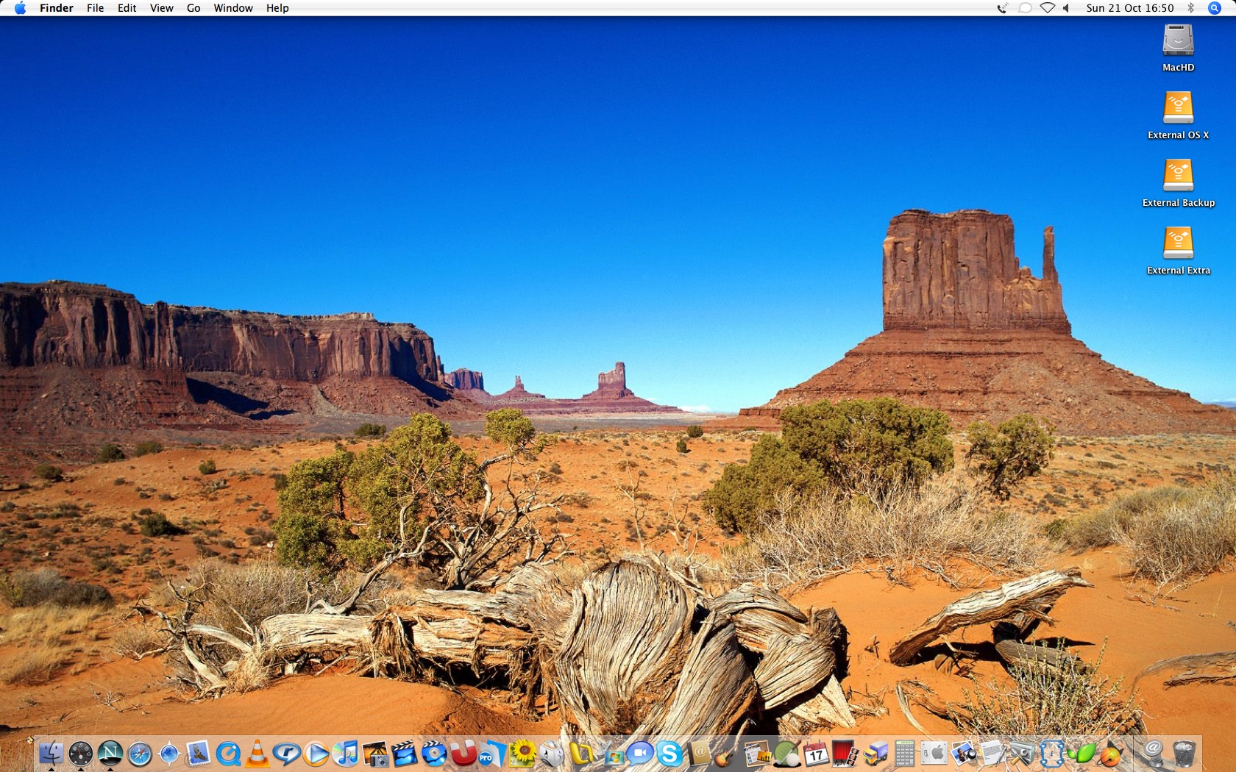The image size is (1236, 772).
Task: Launch iMovie clapperboard icon
Action: click(404, 754)
